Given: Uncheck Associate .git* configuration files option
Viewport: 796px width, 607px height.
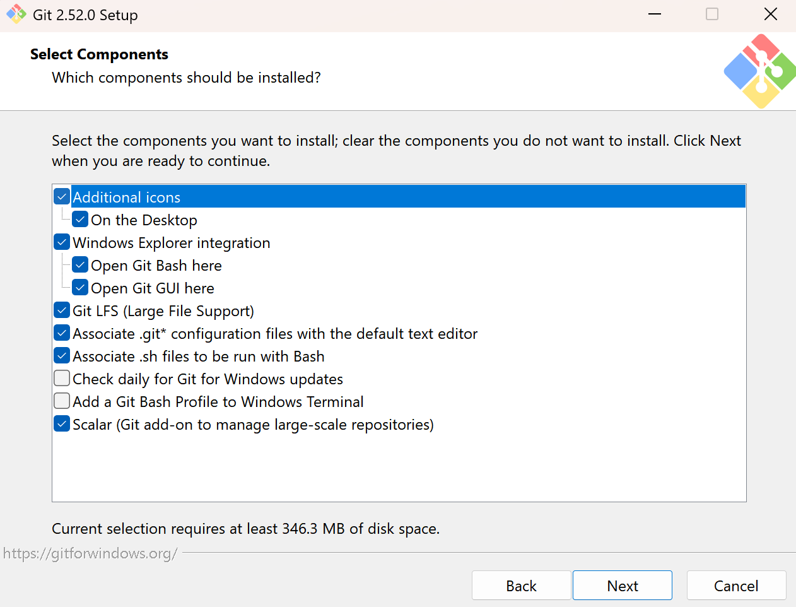Looking at the screenshot, I should [62, 333].
